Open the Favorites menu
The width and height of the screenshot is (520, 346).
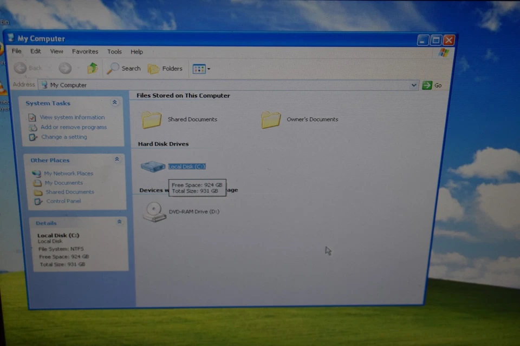coord(85,52)
